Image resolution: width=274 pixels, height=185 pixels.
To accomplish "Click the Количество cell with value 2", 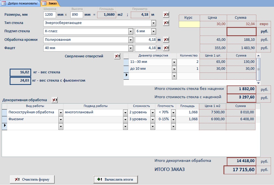I will [x=188, y=62].
